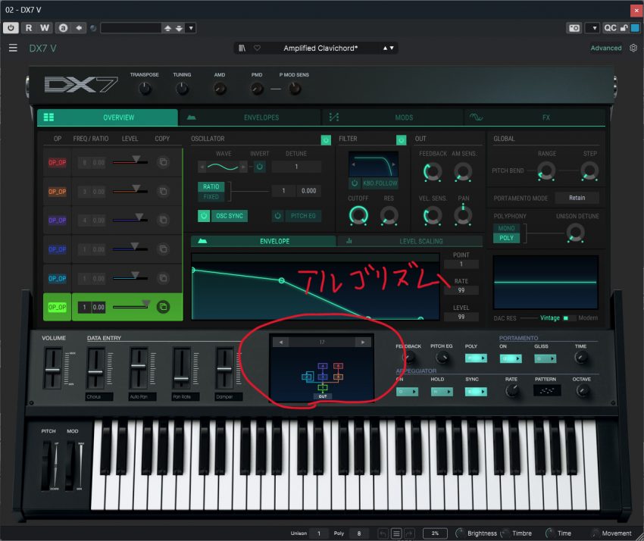Favorite the preset with the heart icon
The height and width of the screenshot is (541, 644).
click(257, 48)
